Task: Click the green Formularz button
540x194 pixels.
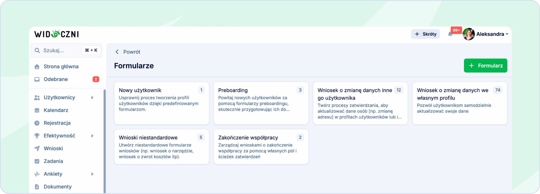Action: tap(485, 66)
